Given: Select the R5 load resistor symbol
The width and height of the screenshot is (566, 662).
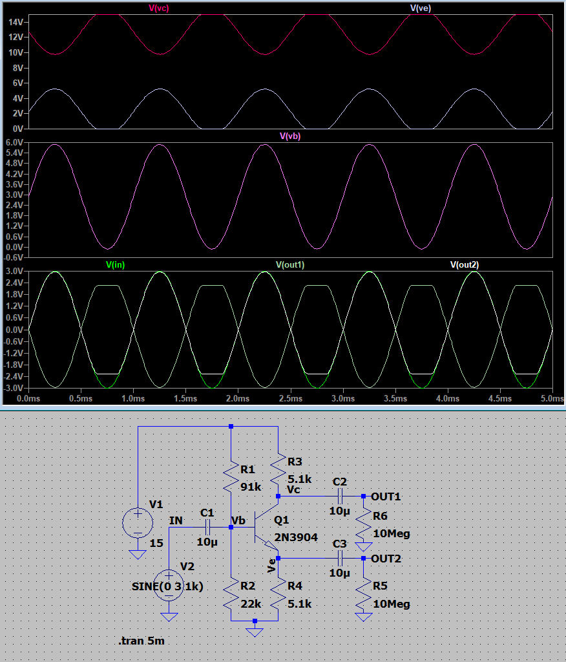Looking at the screenshot, I should pyautogui.click(x=364, y=595).
